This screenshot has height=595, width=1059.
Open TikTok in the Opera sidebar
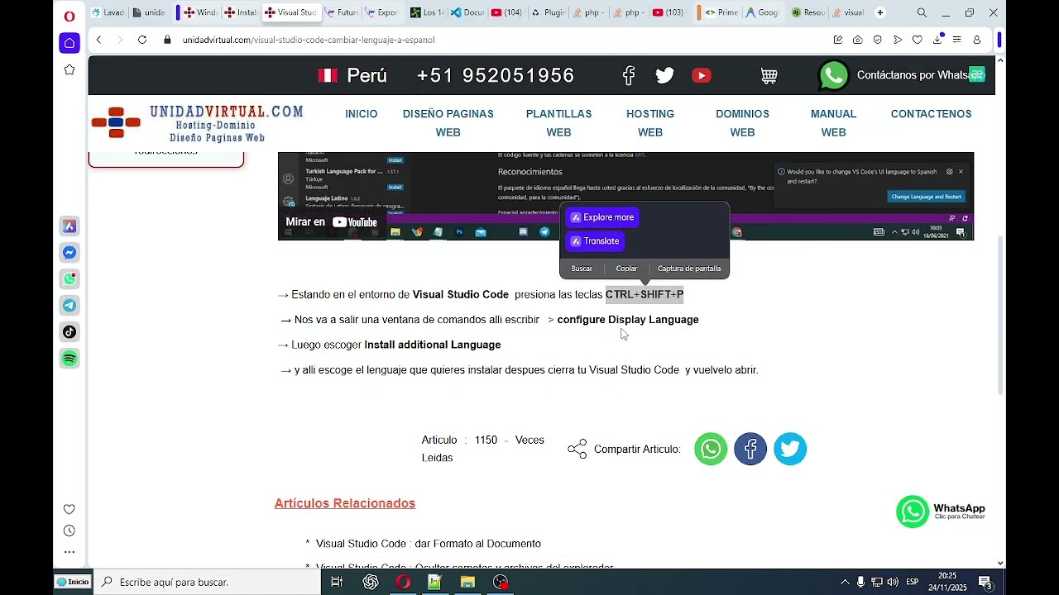(69, 332)
